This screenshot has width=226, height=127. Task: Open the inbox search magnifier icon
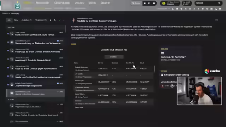pos(55,20)
